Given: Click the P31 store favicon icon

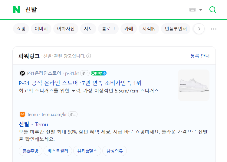Looking at the screenshot, I should [x=22, y=73].
